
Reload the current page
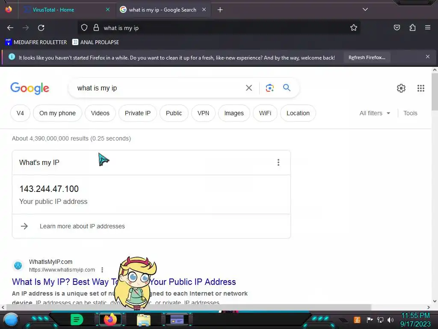[x=41, y=28]
